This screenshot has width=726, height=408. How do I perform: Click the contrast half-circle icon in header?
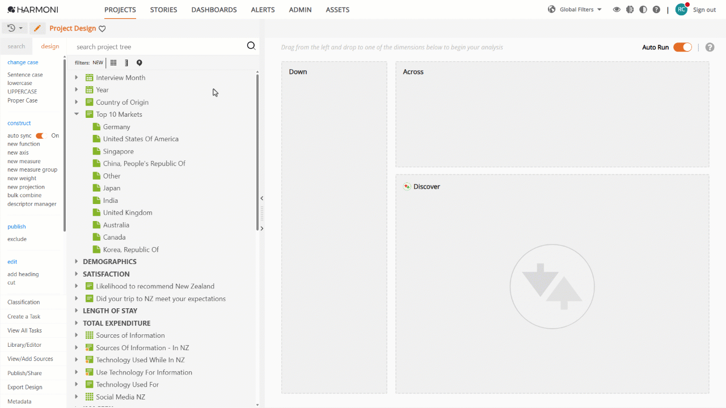point(643,10)
